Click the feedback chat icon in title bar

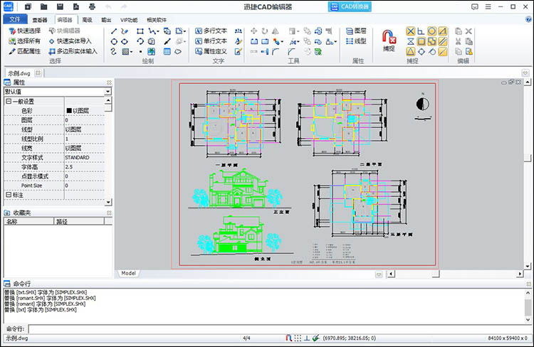coord(475,6)
